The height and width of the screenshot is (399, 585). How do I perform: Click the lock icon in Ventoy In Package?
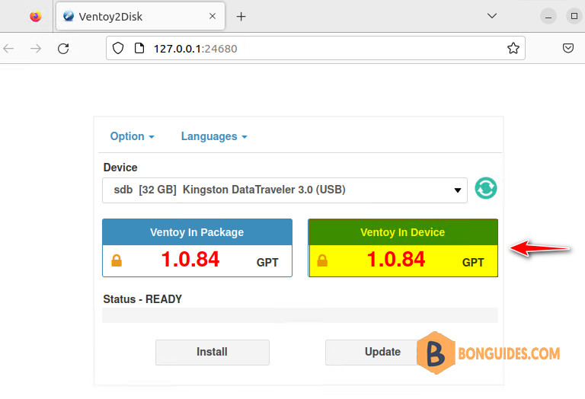pyautogui.click(x=117, y=260)
